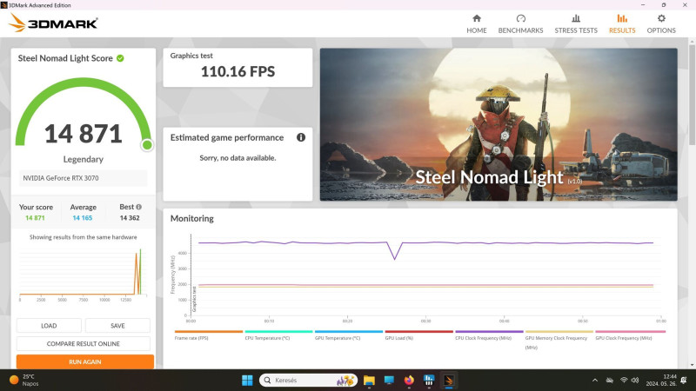The width and height of the screenshot is (696, 391).
Task: Click the LOAD button
Action: (x=49, y=325)
